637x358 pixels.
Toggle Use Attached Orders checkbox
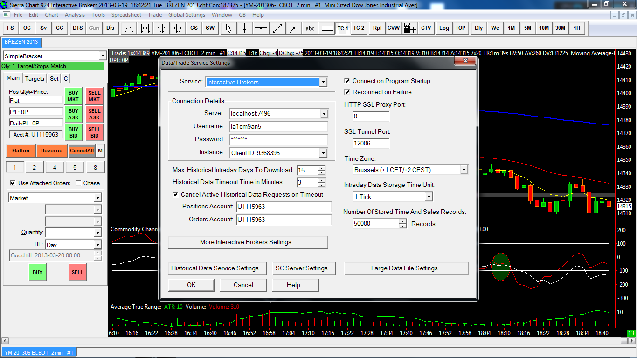pos(13,183)
